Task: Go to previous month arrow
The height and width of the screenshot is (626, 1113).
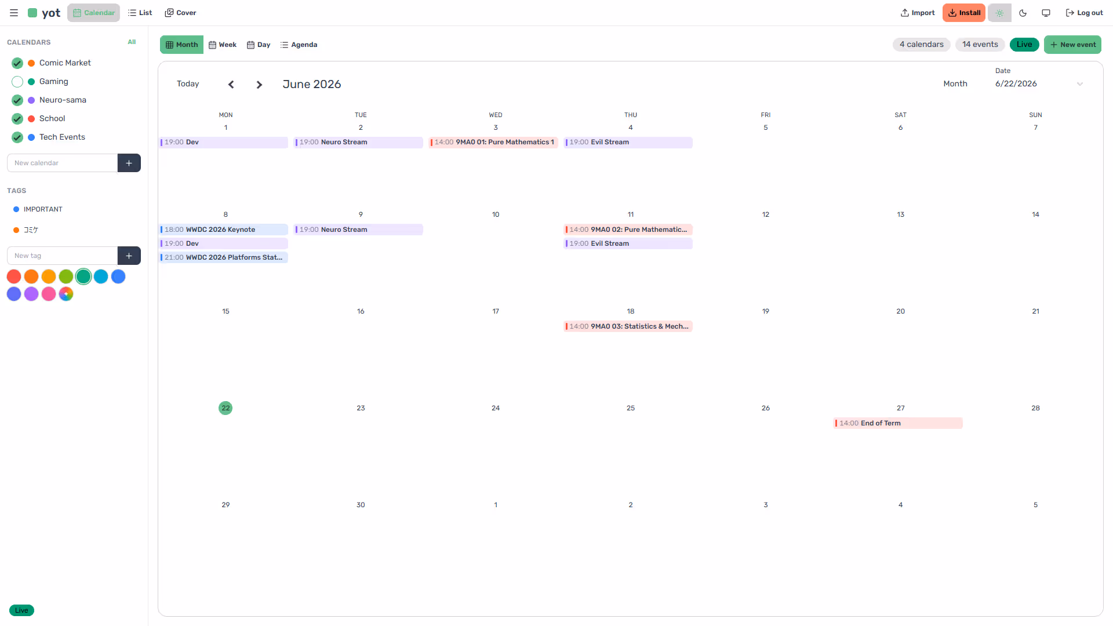Action: (x=231, y=85)
